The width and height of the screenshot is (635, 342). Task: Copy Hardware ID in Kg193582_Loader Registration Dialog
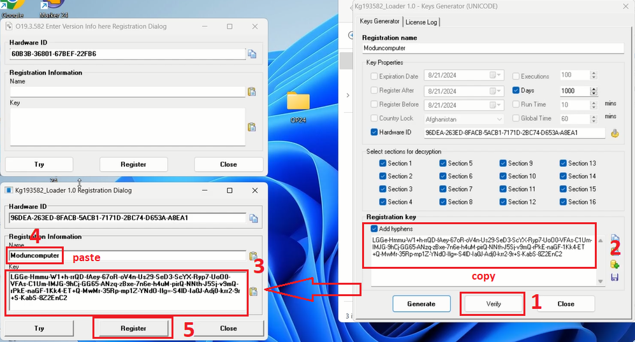point(253,218)
